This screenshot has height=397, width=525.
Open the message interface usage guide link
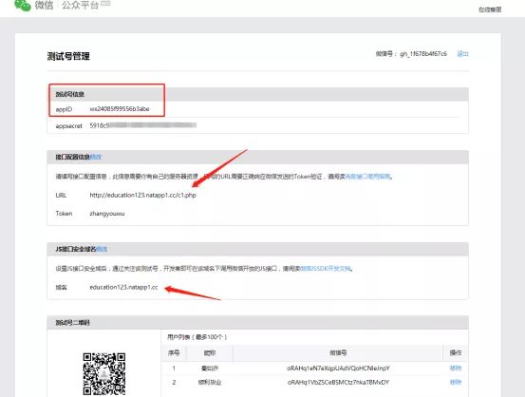coord(367,177)
